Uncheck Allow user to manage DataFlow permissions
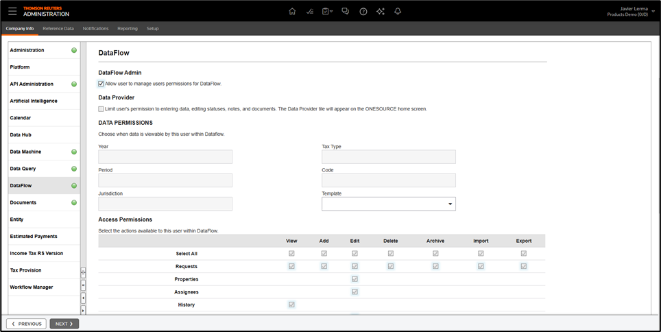The height and width of the screenshot is (332, 661). coord(101,84)
